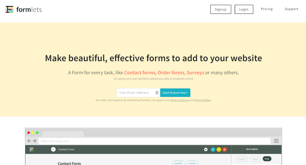This screenshot has height=165, width=306.
Task: Click the blue link icon in editor toolbar
Action: point(213,149)
